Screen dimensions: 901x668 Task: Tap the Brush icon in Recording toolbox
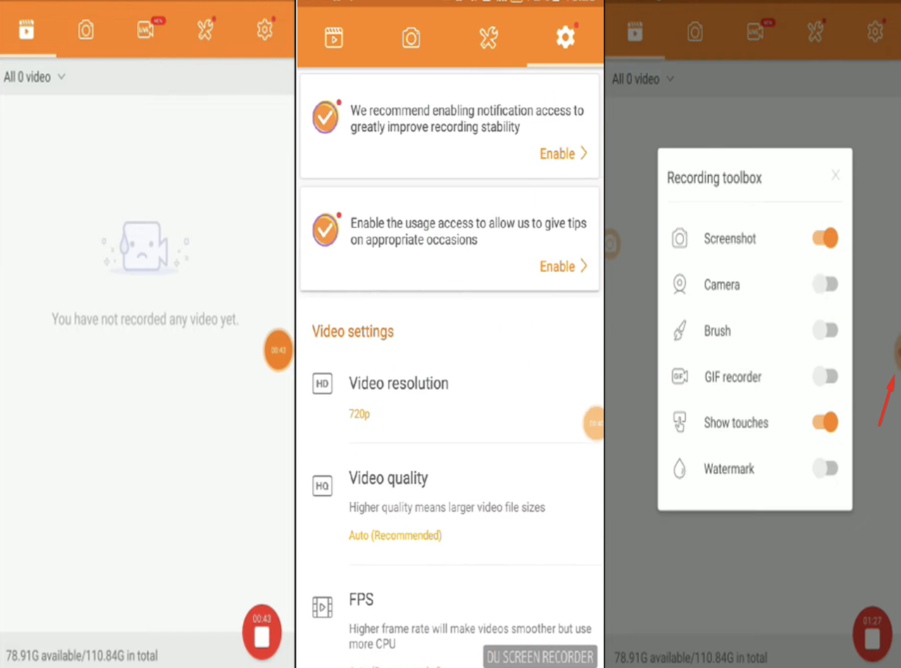point(679,330)
